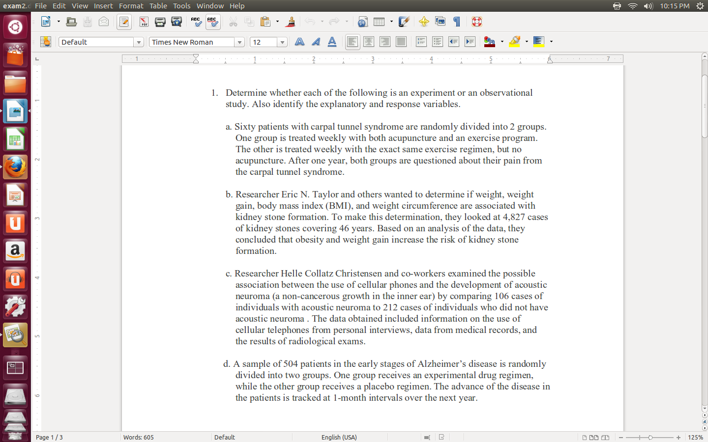Run the spelling and grammar check
Viewport: 708px width, 442px height.
196,22
